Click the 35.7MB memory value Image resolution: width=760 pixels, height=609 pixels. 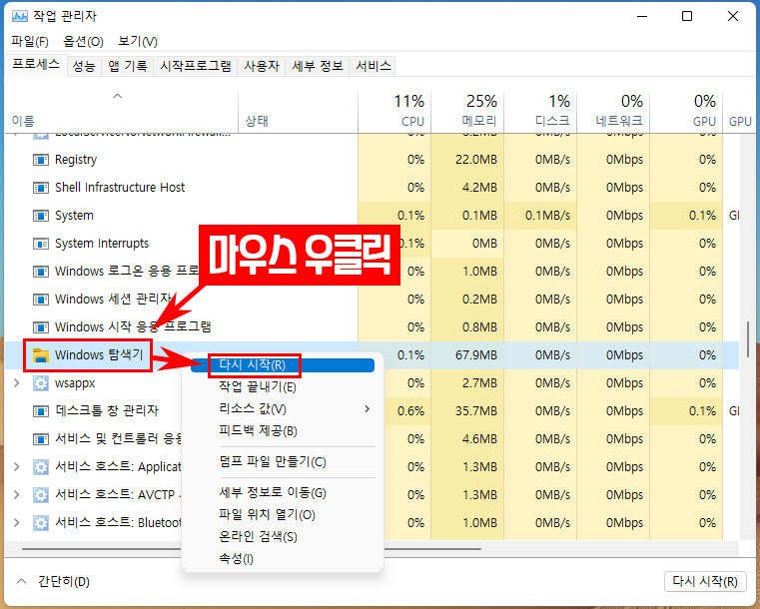476,411
